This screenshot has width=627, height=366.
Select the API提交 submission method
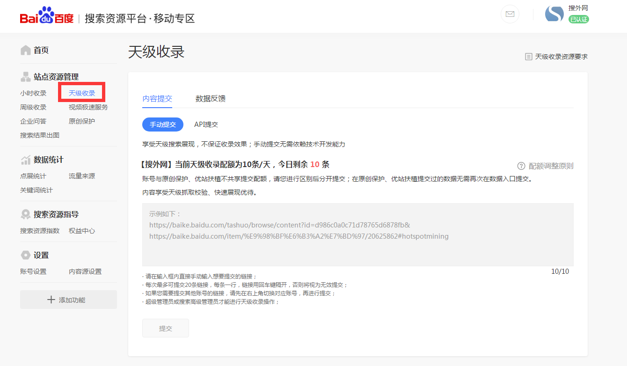click(206, 124)
